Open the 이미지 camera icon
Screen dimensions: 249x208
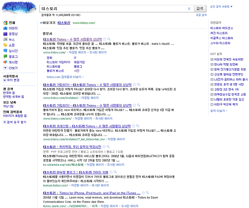pyautogui.click(x=5, y=28)
